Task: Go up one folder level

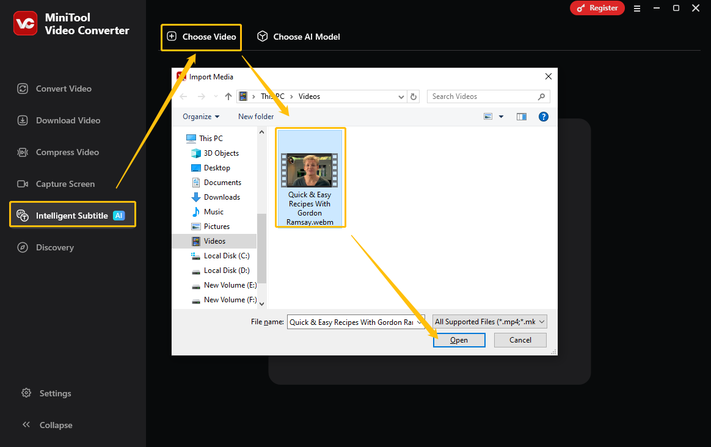Action: pos(228,96)
